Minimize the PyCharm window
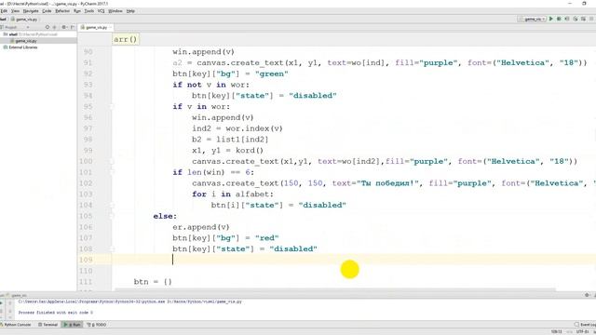This screenshot has width=596, height=335. click(x=570, y=4)
